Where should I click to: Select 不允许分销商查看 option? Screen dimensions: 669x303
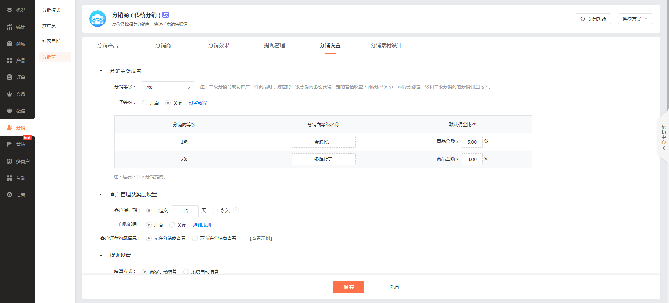tap(195, 238)
